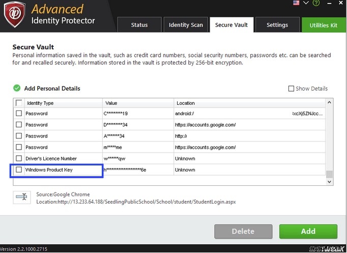Switch to the Identity Scan tab

point(186,24)
